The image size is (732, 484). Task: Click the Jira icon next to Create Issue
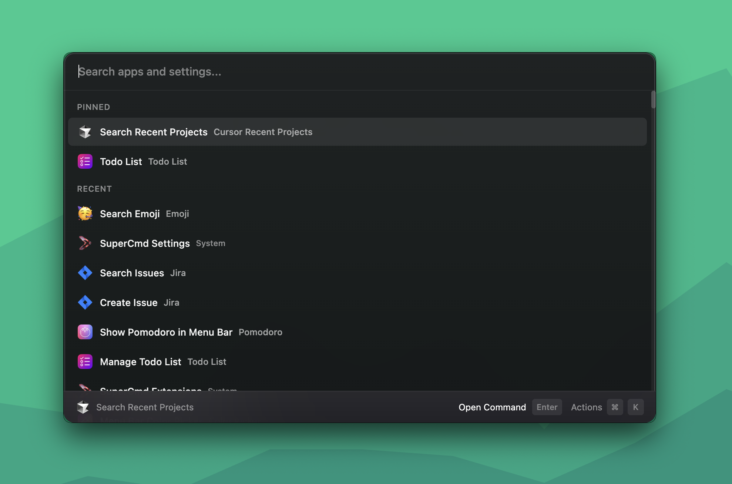pos(85,302)
